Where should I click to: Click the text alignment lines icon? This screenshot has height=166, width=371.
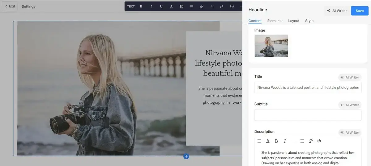pos(191,6)
